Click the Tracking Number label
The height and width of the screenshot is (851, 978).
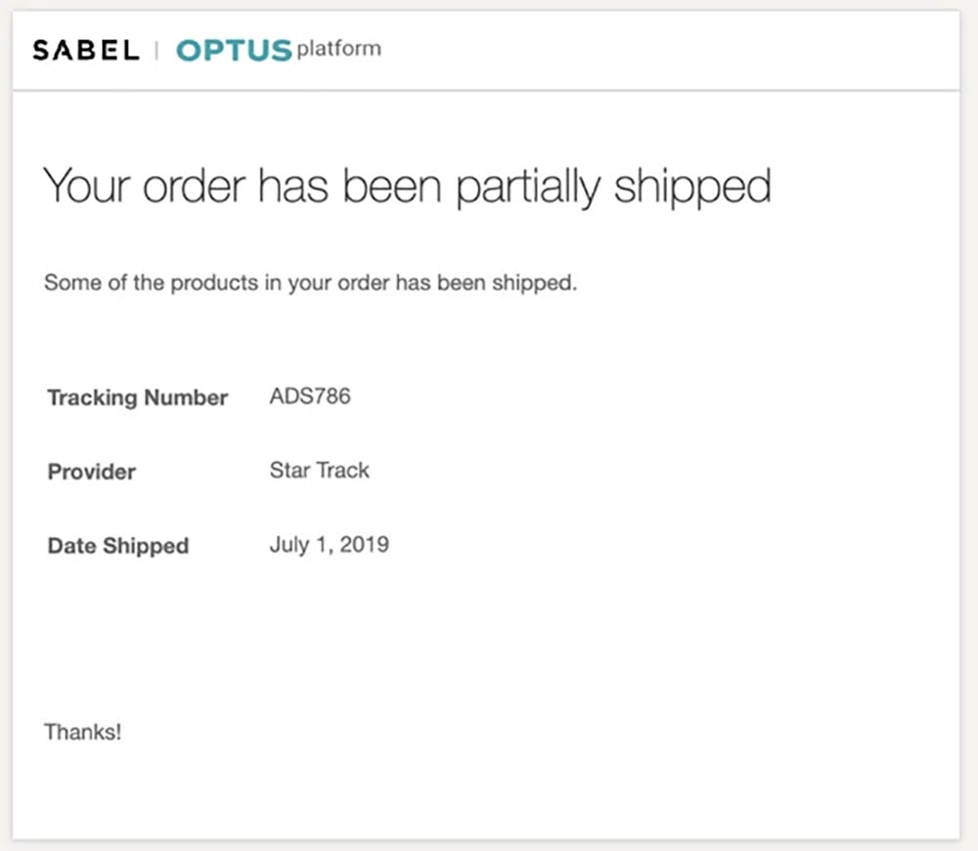[x=138, y=398]
